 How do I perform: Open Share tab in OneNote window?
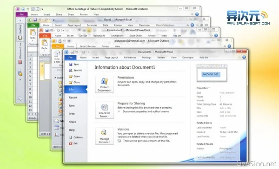click(x=59, y=14)
